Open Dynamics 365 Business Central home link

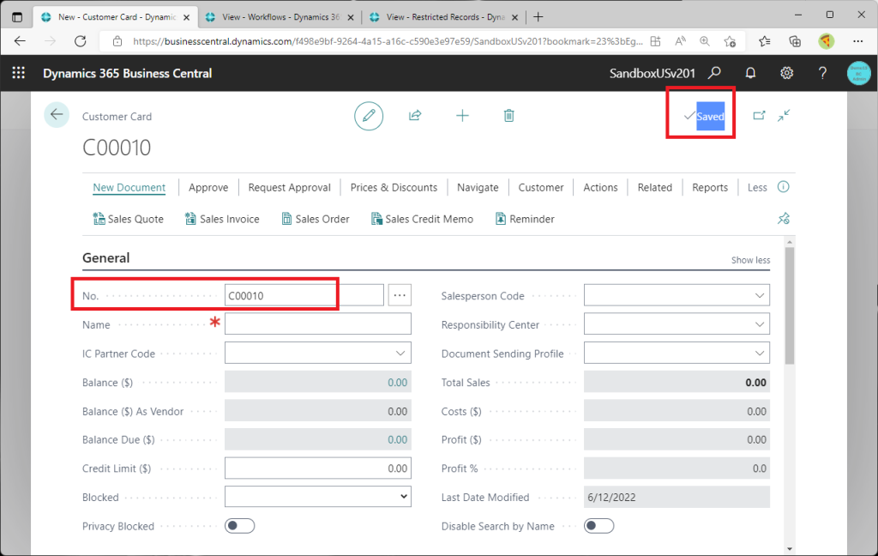point(127,74)
